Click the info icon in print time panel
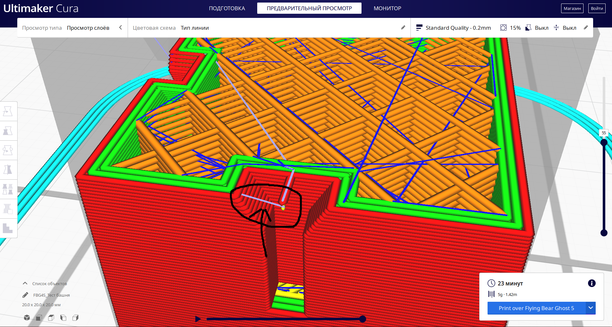612x327 pixels. tap(592, 283)
